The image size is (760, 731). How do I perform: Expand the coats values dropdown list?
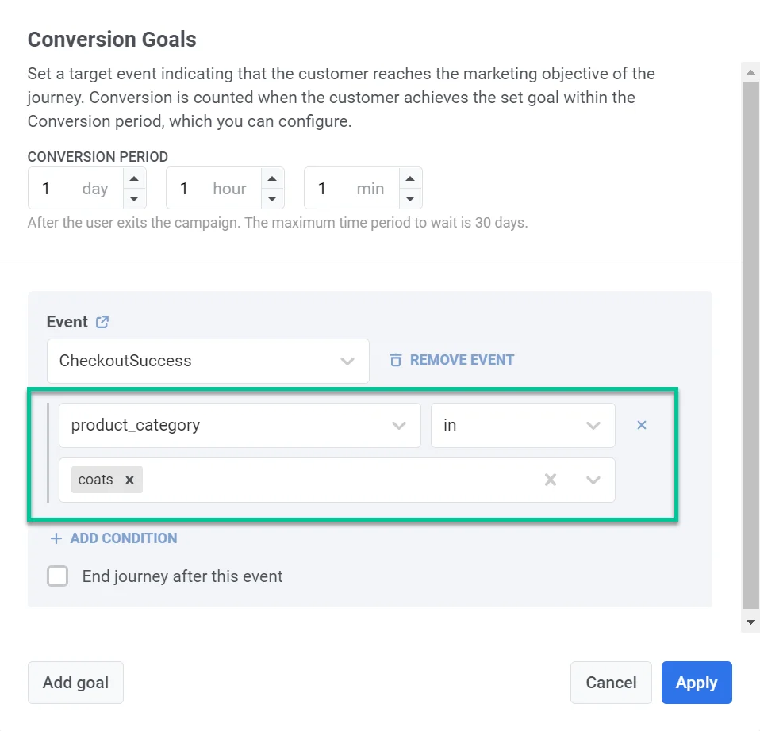[593, 480]
